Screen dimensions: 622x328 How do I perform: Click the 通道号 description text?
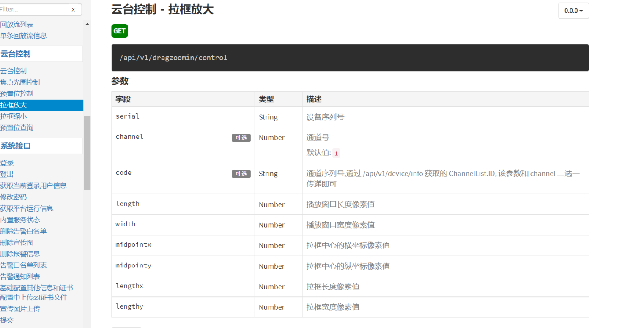click(318, 138)
